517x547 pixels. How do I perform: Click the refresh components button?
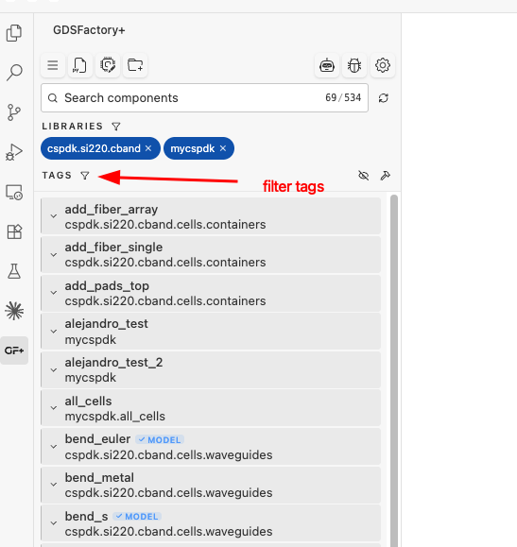(384, 98)
